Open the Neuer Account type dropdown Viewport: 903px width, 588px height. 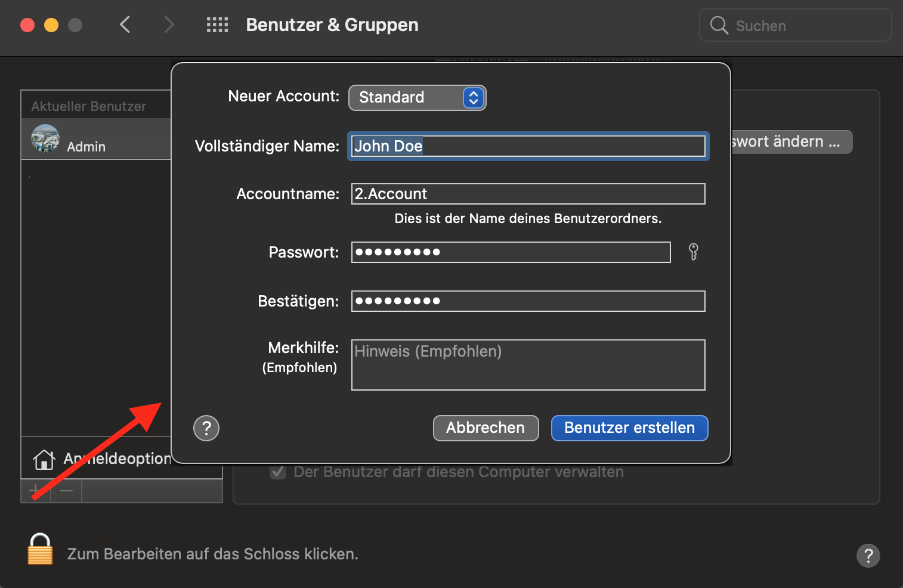[418, 98]
